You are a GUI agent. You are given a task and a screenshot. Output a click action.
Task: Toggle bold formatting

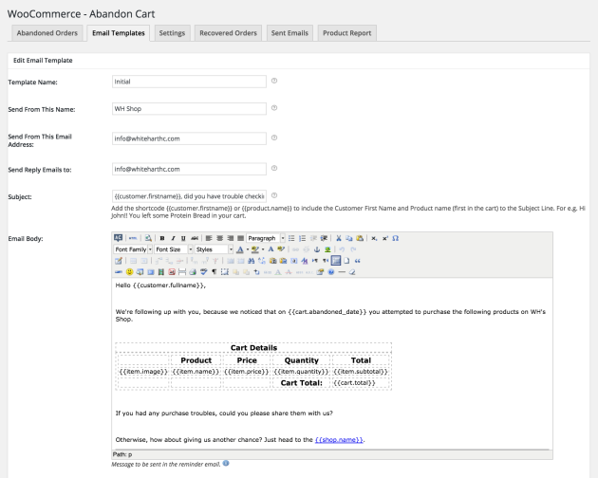(x=162, y=238)
